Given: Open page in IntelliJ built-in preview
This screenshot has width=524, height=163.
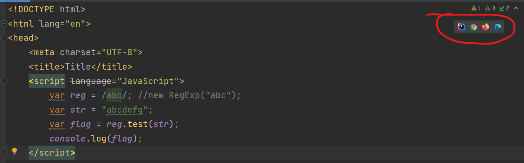Looking at the screenshot, I should click(461, 27).
